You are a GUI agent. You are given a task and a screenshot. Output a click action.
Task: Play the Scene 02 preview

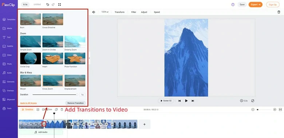[x=166, y=101]
